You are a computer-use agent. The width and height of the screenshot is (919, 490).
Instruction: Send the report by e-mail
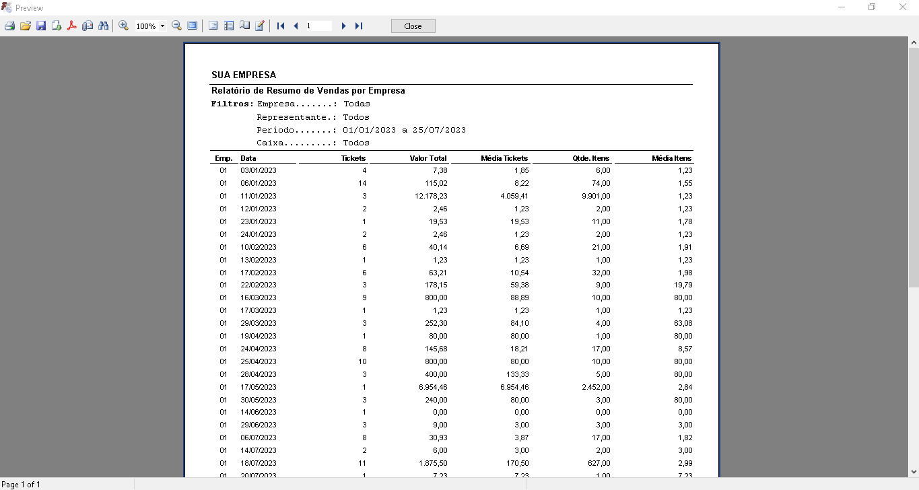pos(88,26)
